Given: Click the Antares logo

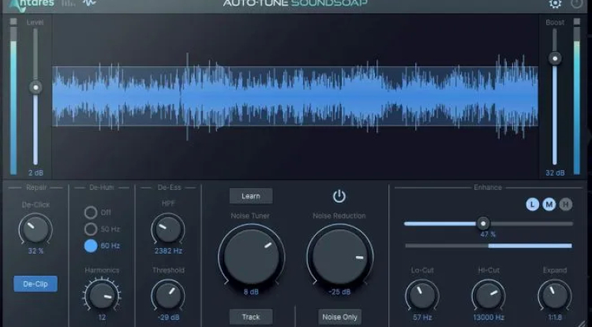Looking at the screenshot, I should pos(32,5).
